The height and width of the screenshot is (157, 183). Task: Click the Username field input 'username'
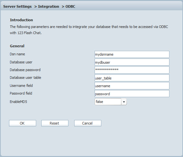[132, 86]
